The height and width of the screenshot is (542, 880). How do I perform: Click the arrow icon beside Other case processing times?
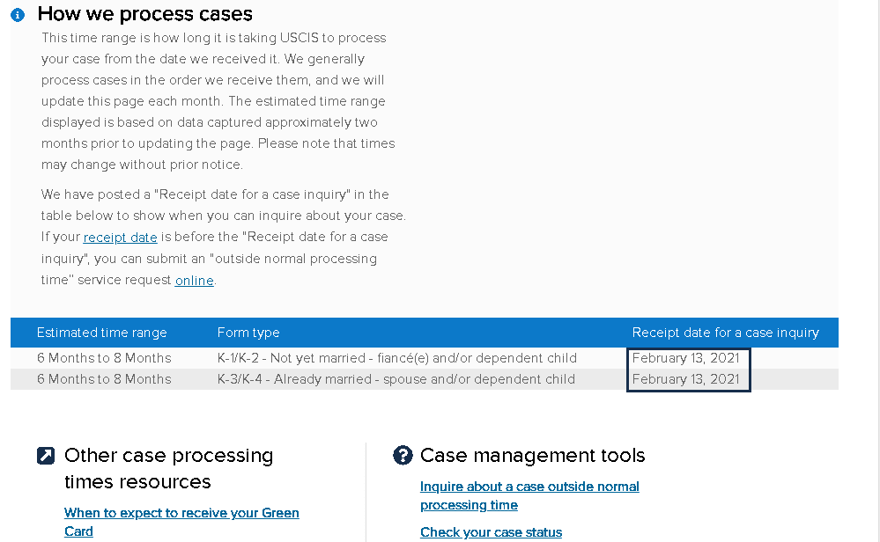[46, 456]
